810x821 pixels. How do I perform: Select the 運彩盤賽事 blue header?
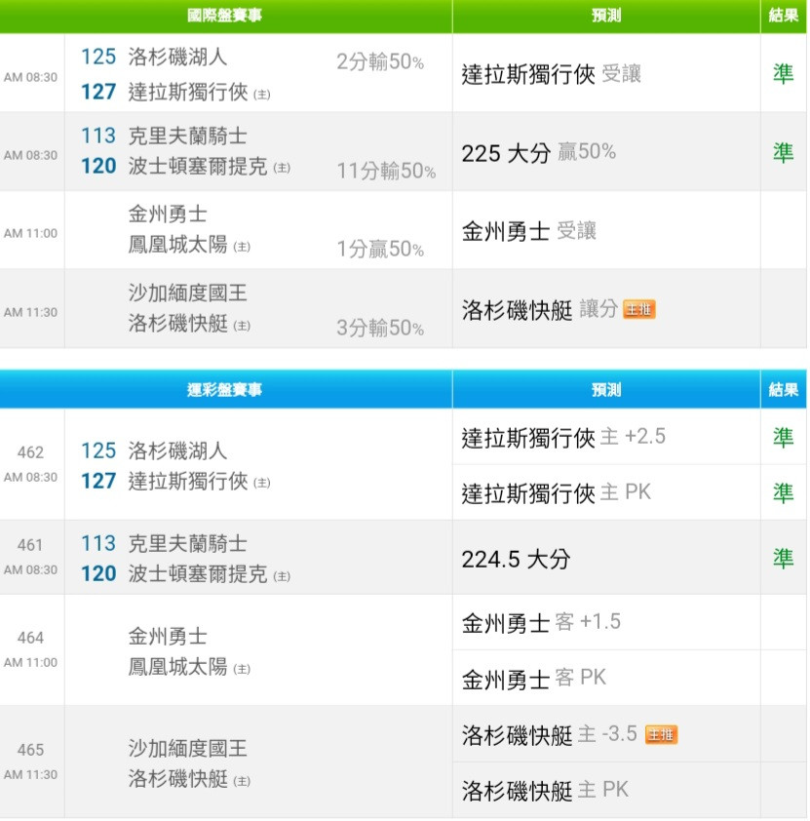225,389
